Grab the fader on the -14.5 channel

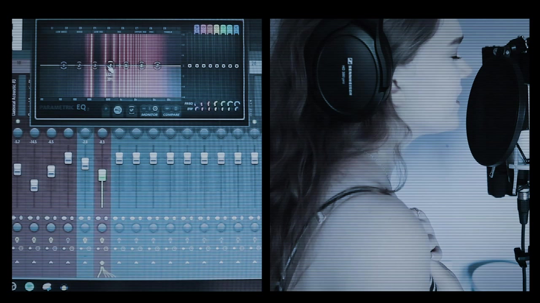(x=34, y=185)
